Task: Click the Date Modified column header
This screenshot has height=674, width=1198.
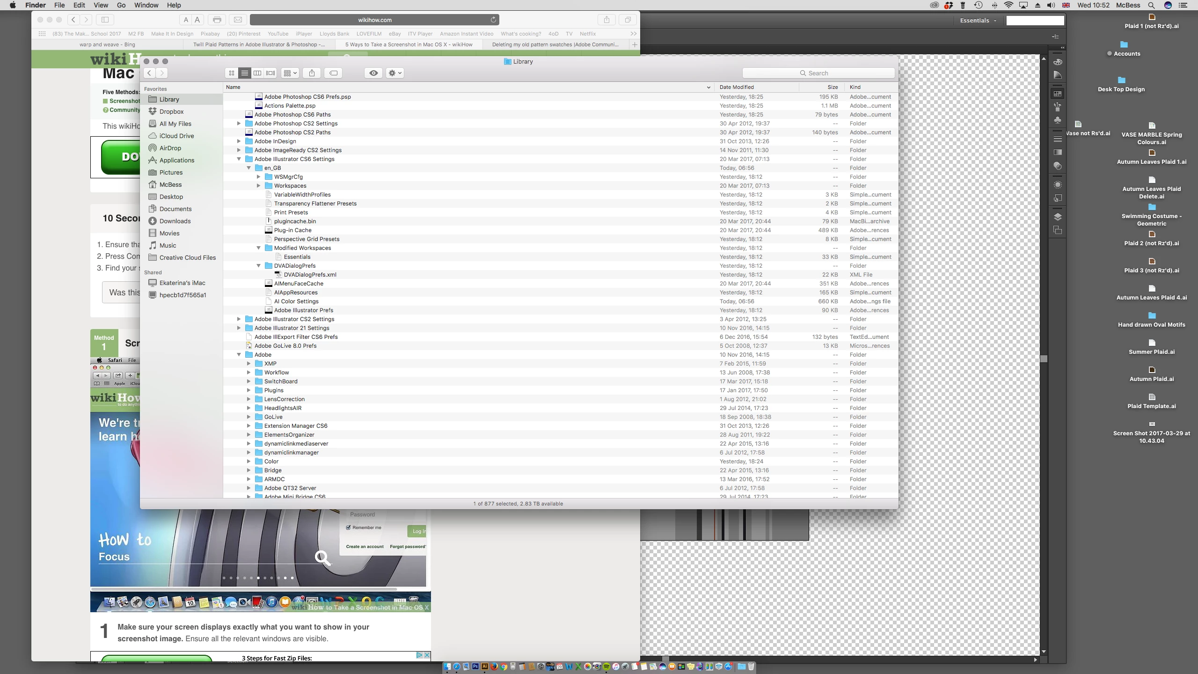Action: pyautogui.click(x=737, y=87)
